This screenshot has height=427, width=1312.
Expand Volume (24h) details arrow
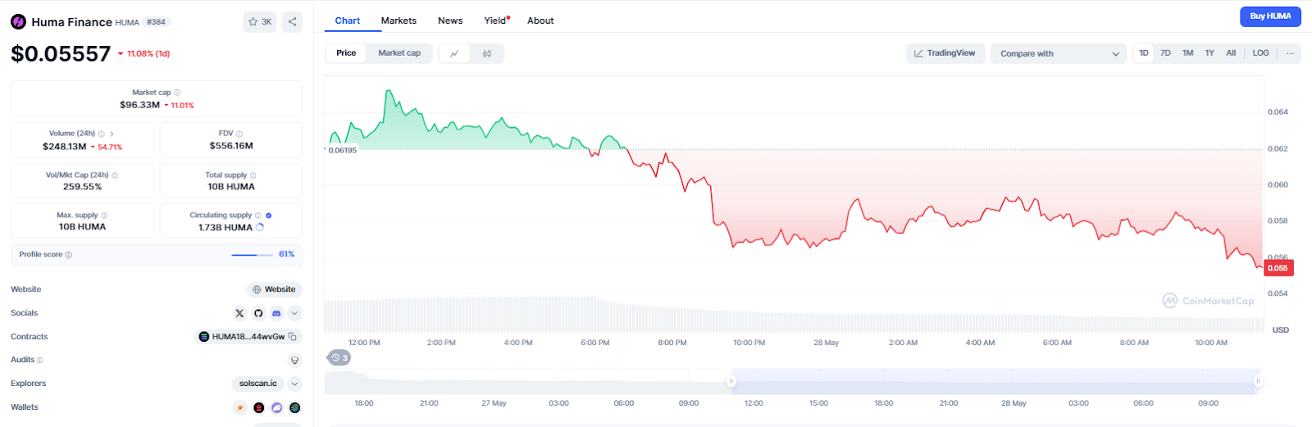coord(112,134)
